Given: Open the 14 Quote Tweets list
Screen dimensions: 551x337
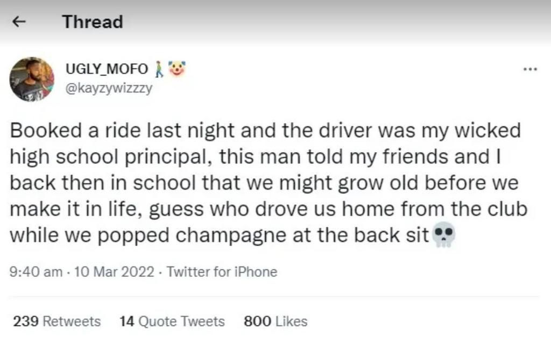Looking at the screenshot, I should [x=172, y=321].
